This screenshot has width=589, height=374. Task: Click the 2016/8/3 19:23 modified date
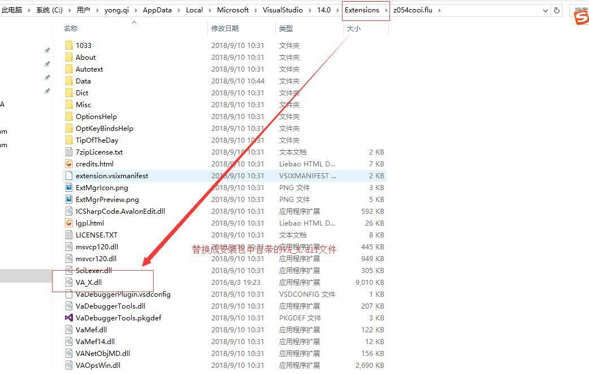(236, 283)
